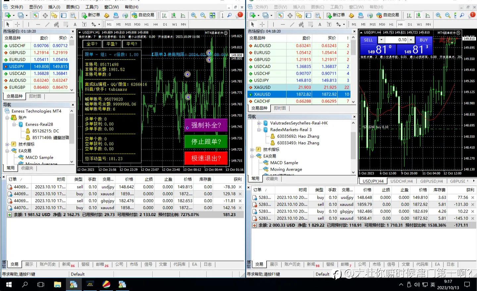
Task: Open MetaEditor icon in left window toolbar
Action: pos(107,15)
